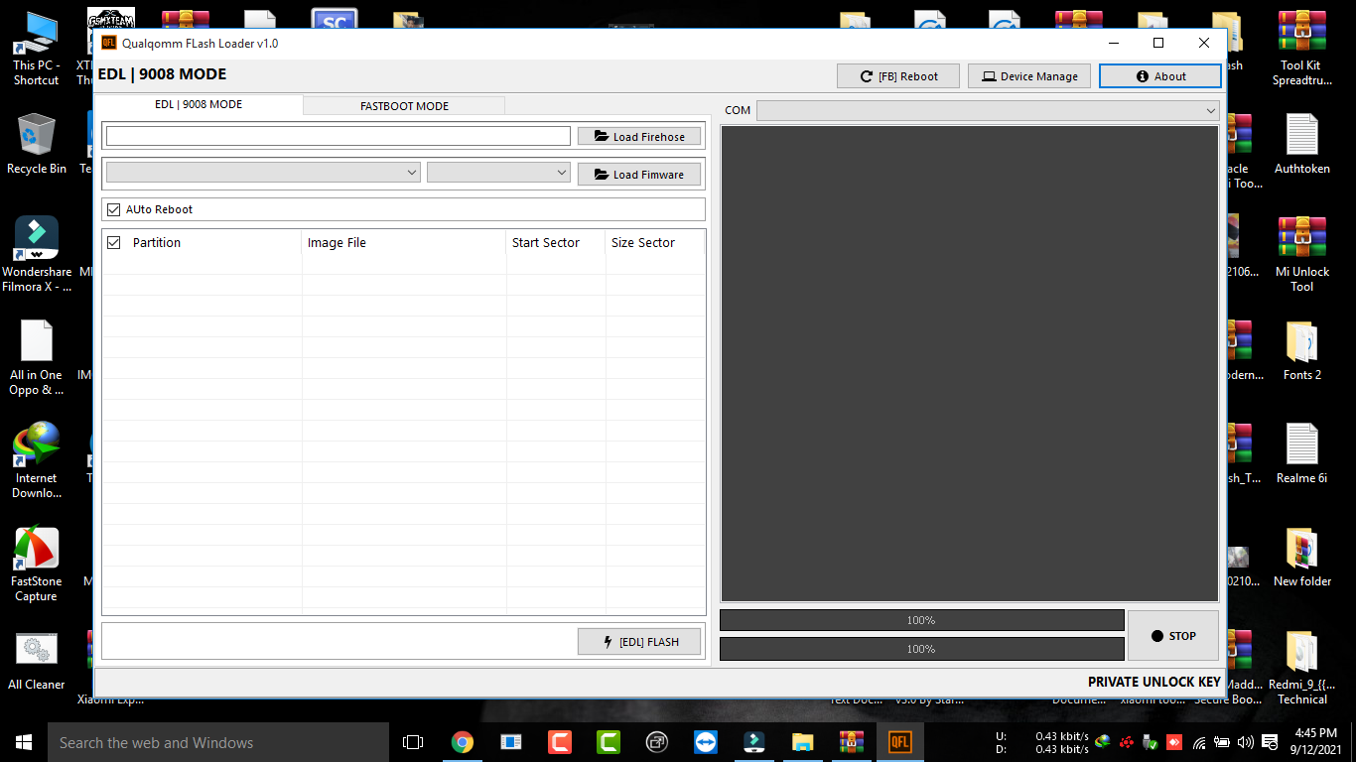
Task: Open Task View on the taskbar
Action: click(x=413, y=742)
